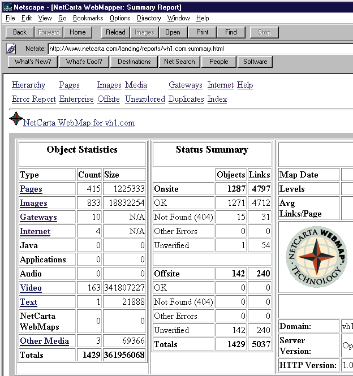The image size is (353, 376).
Task: Click the Status Summary heading
Action: click(212, 150)
